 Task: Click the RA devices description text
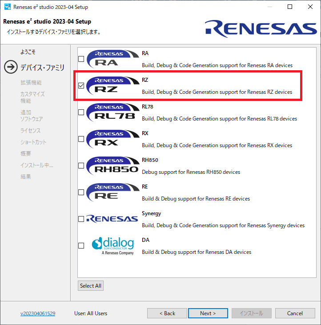point(217,65)
